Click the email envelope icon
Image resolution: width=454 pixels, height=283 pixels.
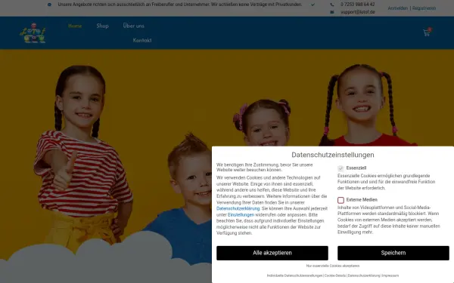click(x=332, y=12)
